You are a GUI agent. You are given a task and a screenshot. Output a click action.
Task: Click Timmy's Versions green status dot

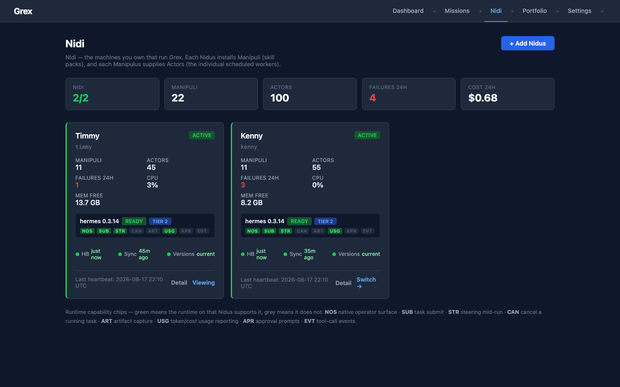(169, 254)
